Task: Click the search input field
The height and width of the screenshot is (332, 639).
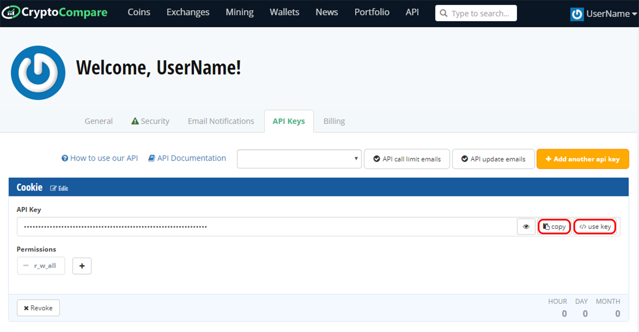Action: (x=476, y=13)
